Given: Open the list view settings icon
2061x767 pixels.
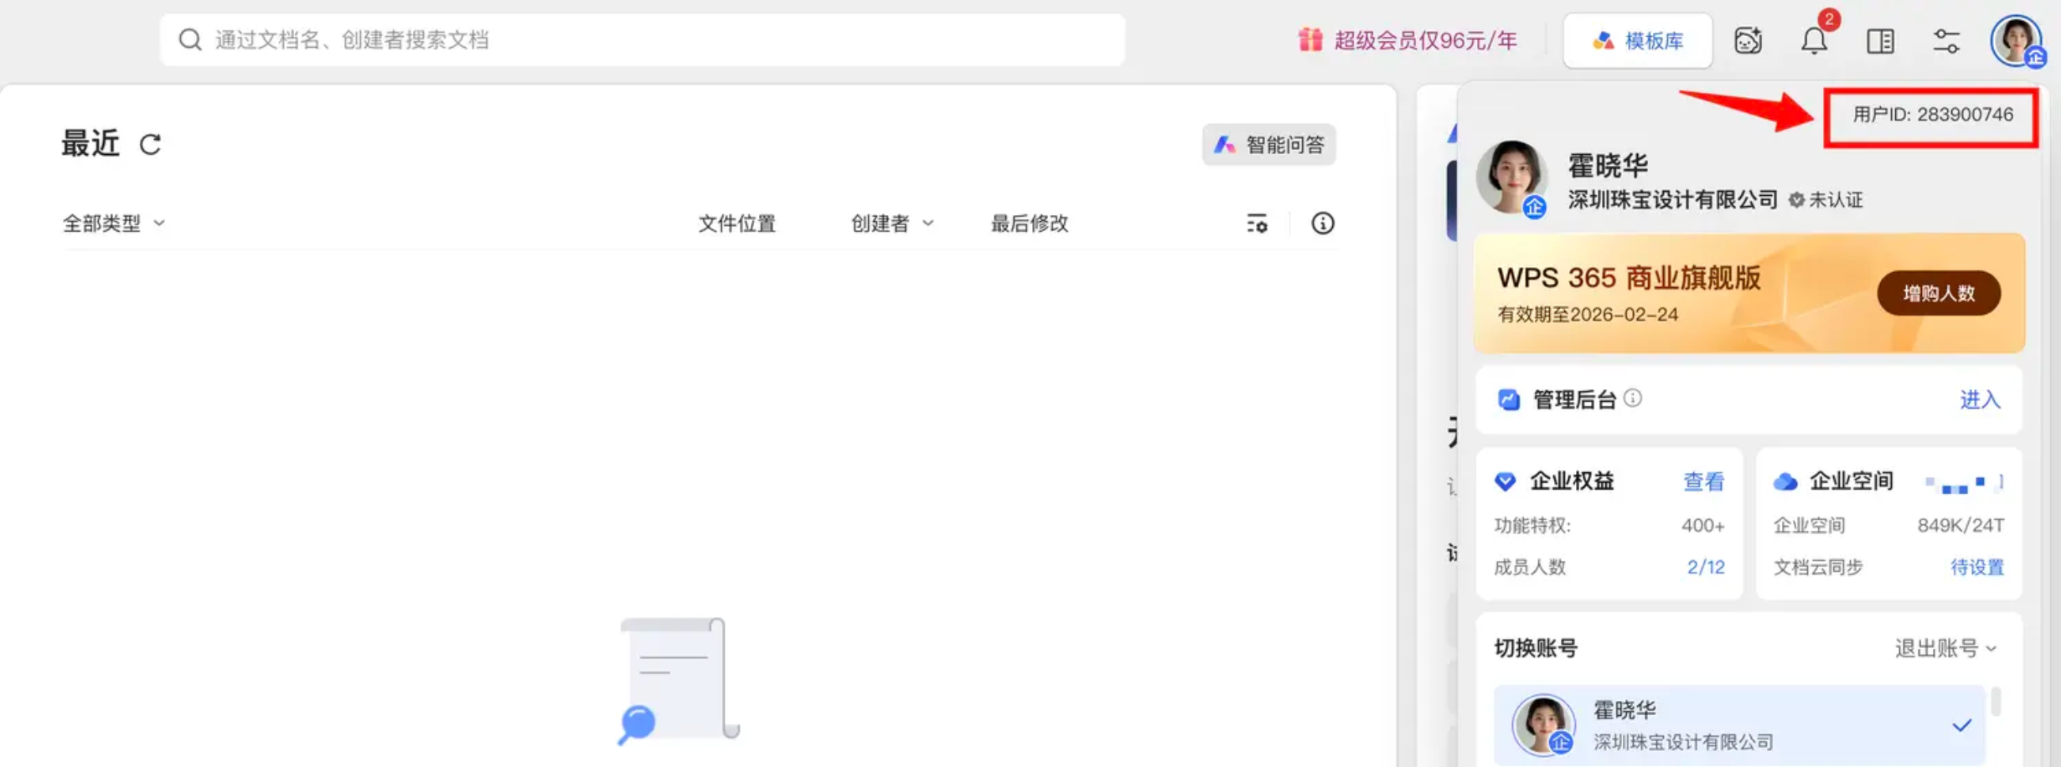Looking at the screenshot, I should [1257, 224].
